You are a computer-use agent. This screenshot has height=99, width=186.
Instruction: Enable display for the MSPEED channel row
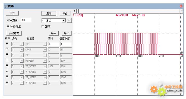pyautogui.click(x=7, y=60)
